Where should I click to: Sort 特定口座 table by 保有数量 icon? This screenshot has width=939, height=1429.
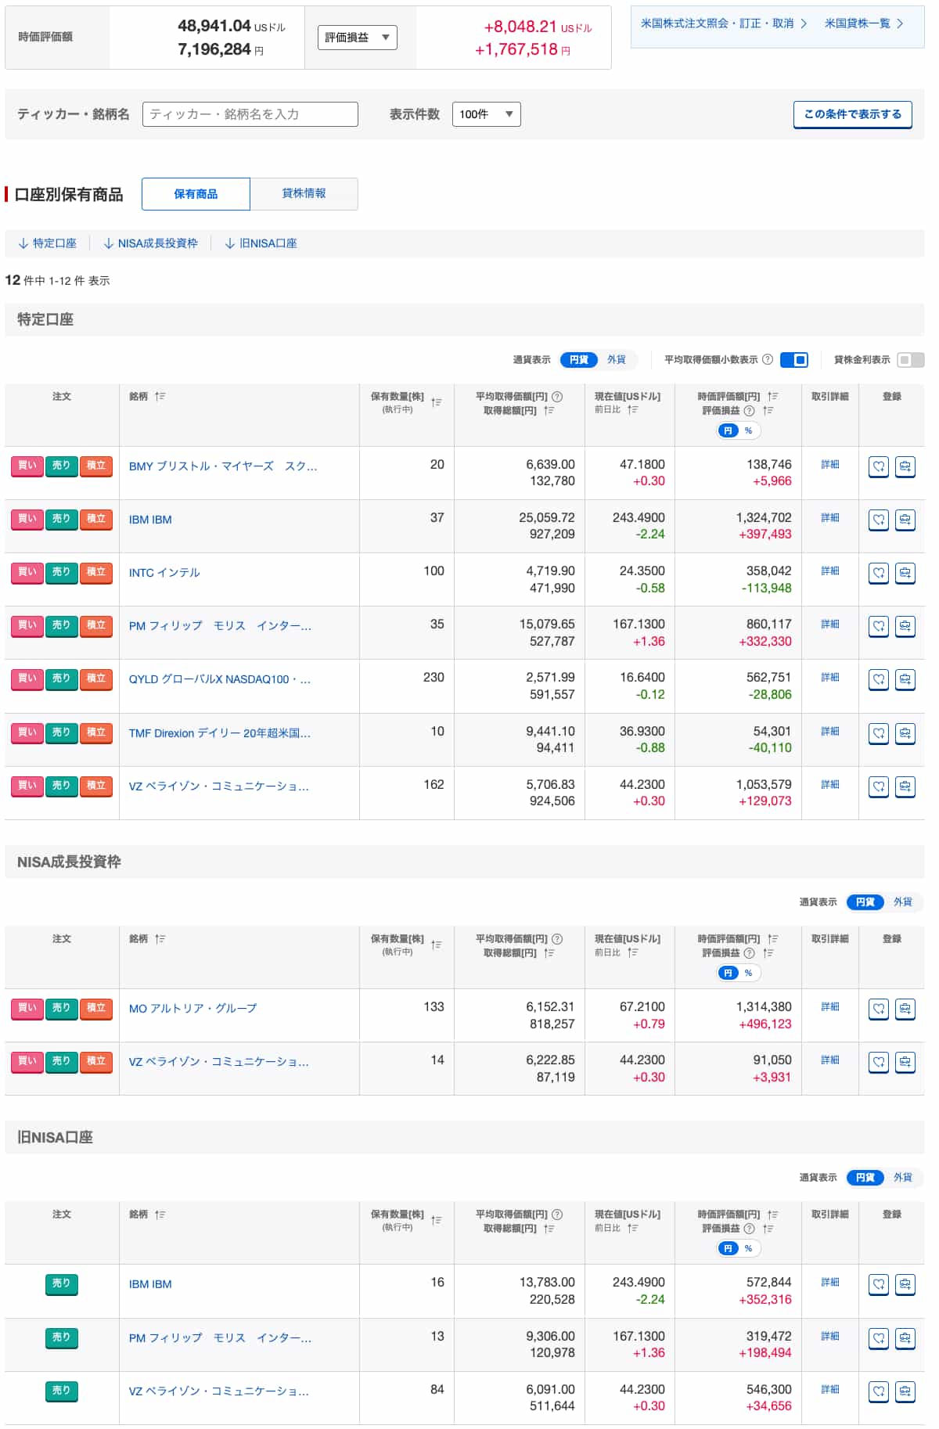tap(436, 402)
